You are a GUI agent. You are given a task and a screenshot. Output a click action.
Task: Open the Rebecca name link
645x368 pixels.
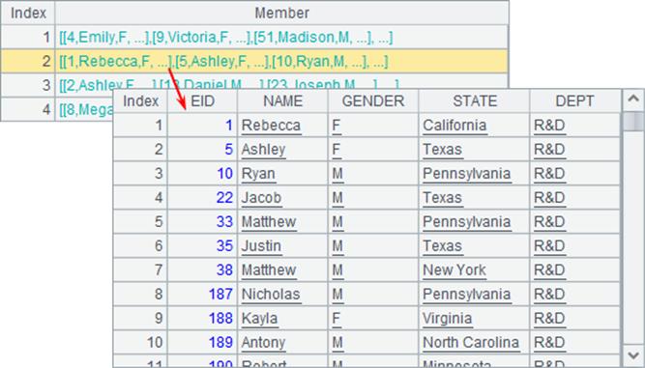click(271, 126)
